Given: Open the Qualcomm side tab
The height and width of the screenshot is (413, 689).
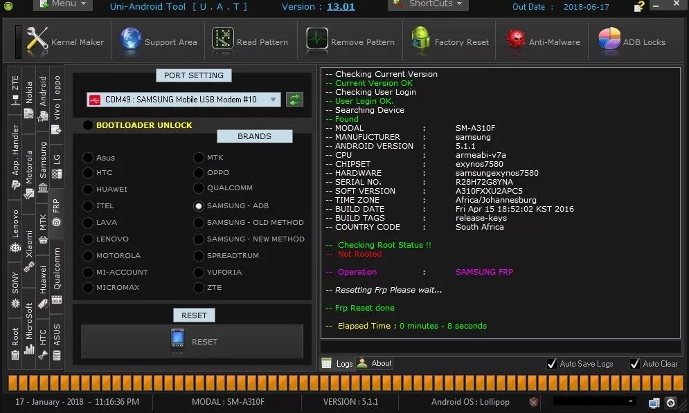Looking at the screenshot, I should click(57, 276).
